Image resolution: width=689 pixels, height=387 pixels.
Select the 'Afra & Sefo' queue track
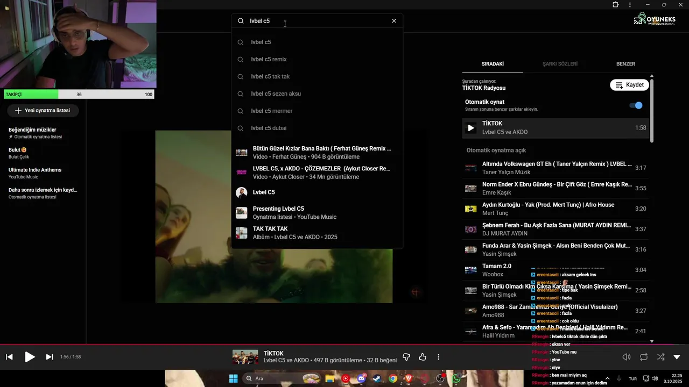point(556,331)
